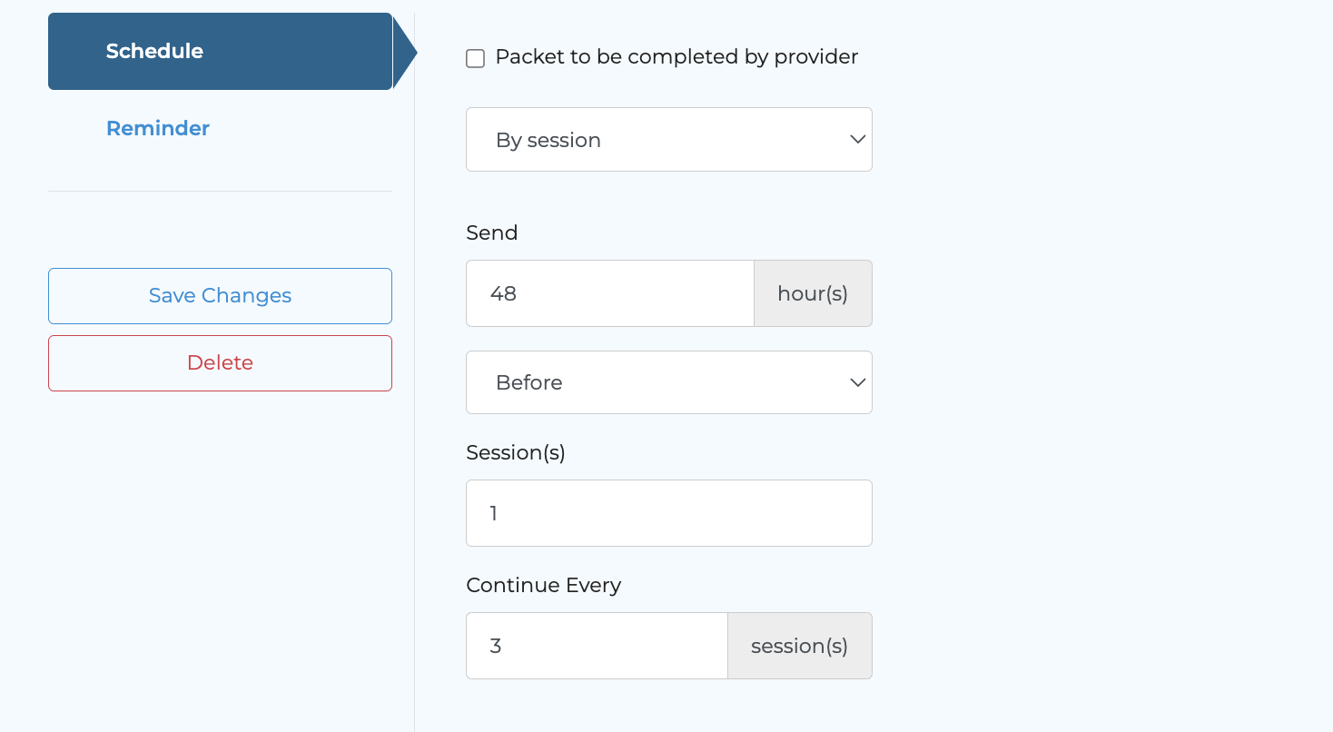This screenshot has height=732, width=1333.
Task: Tick the provider packet checkbox box
Action: click(x=475, y=58)
